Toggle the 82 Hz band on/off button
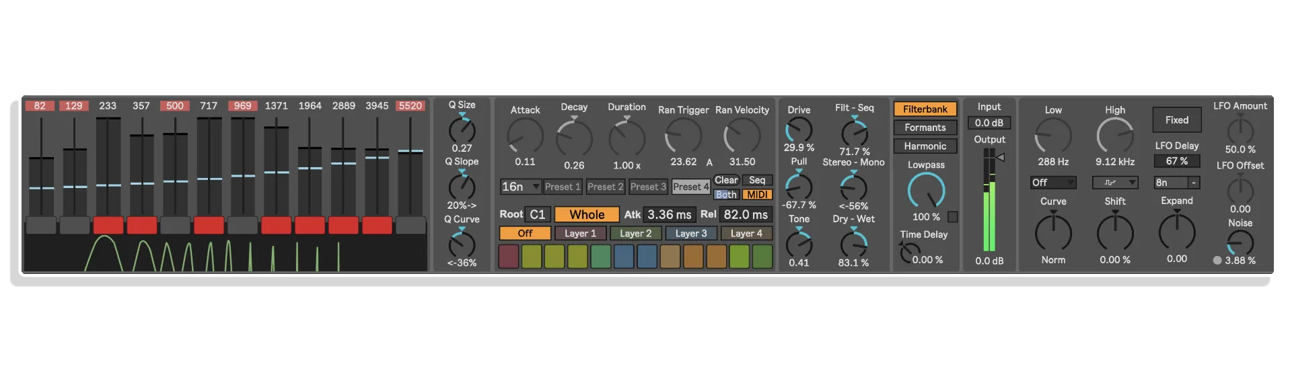 tap(40, 225)
